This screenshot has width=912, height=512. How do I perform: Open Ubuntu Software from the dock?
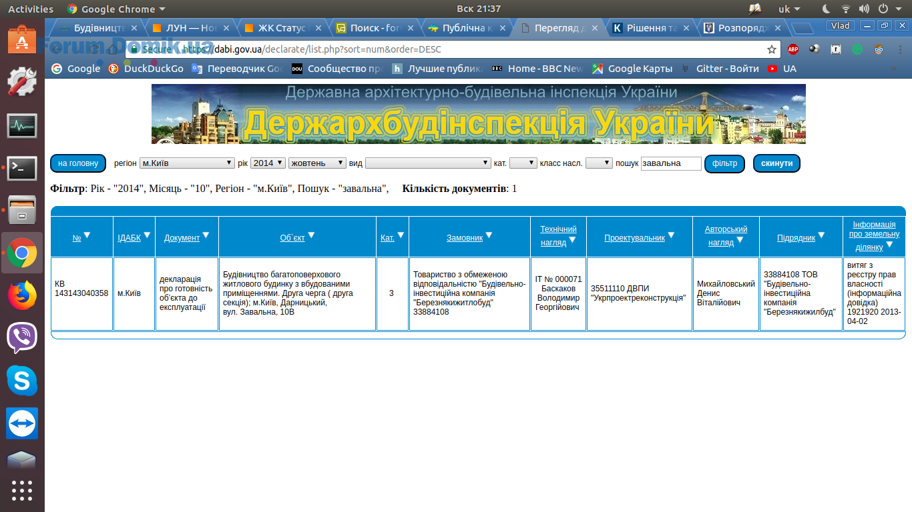[22, 39]
